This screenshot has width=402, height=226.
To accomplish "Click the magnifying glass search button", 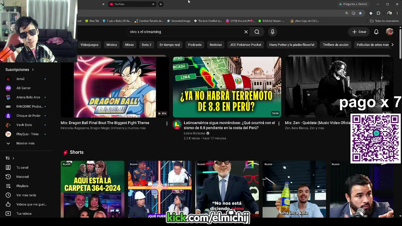I will click(257, 32).
